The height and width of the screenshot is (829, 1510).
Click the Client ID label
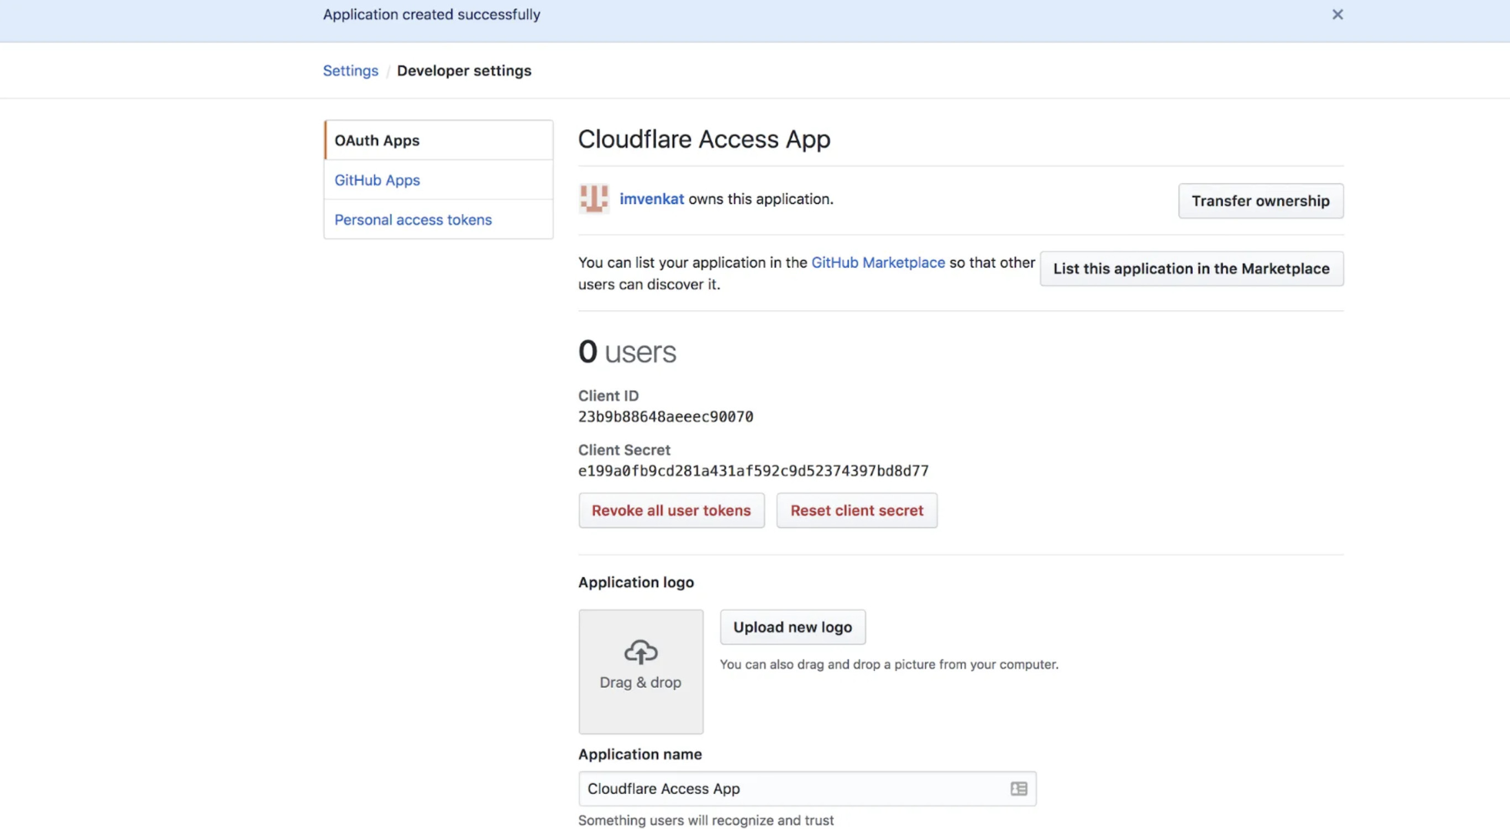point(608,396)
